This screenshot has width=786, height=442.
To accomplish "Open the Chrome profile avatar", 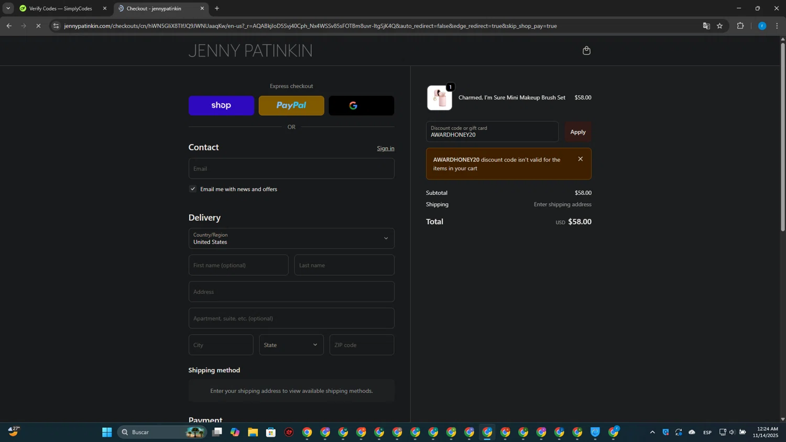I will 762,26.
